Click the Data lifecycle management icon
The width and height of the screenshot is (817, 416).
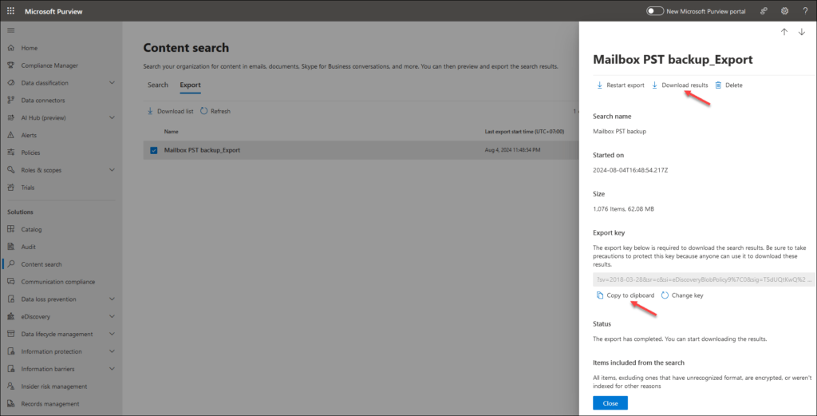click(11, 334)
